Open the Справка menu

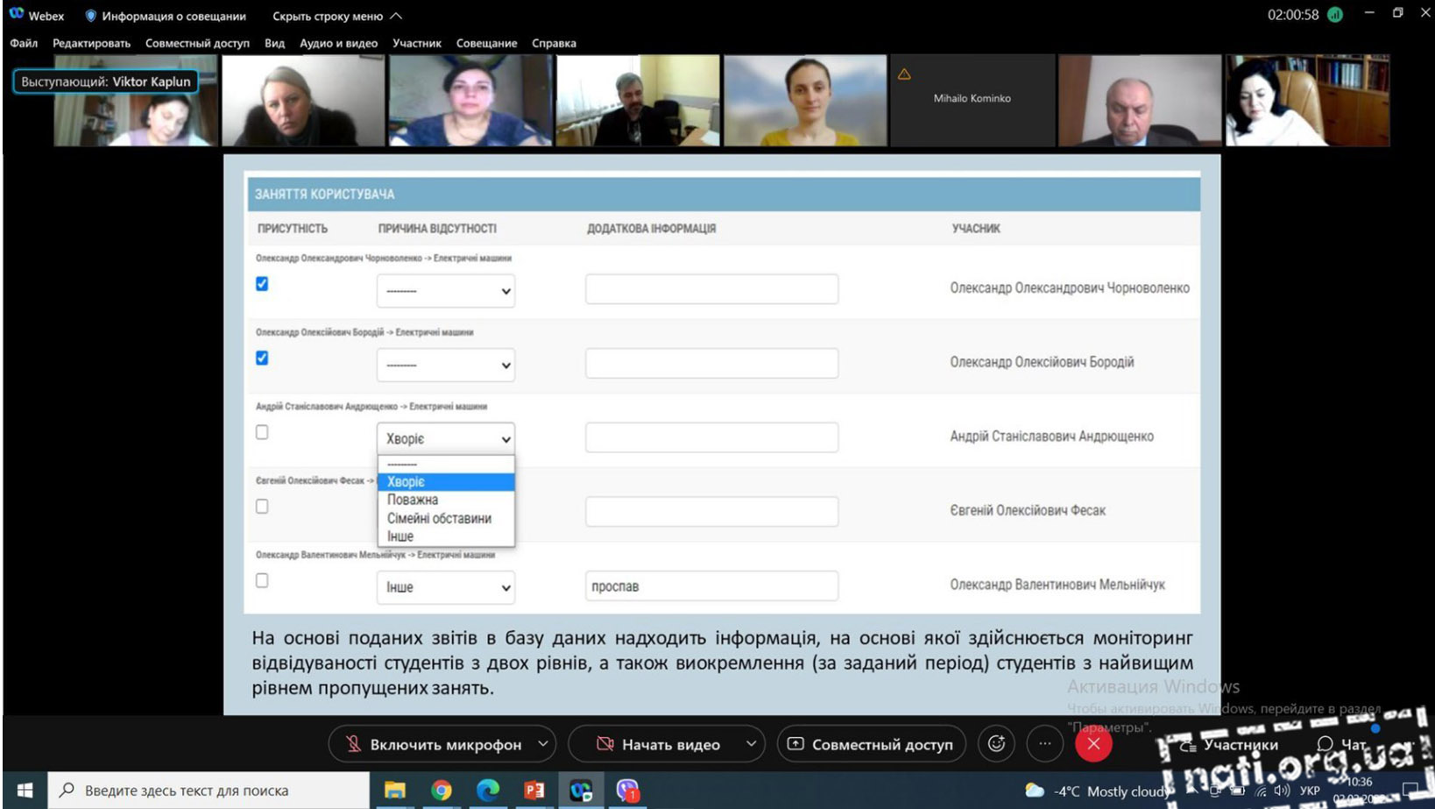coord(554,43)
